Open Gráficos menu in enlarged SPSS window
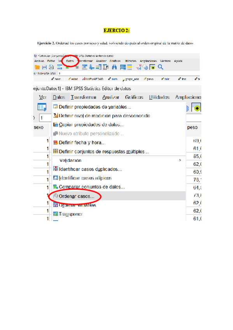This screenshot has height=330, width=233. tap(134, 97)
